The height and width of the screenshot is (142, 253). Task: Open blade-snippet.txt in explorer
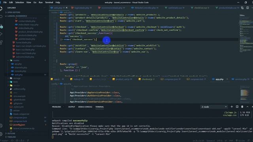pos(21,114)
